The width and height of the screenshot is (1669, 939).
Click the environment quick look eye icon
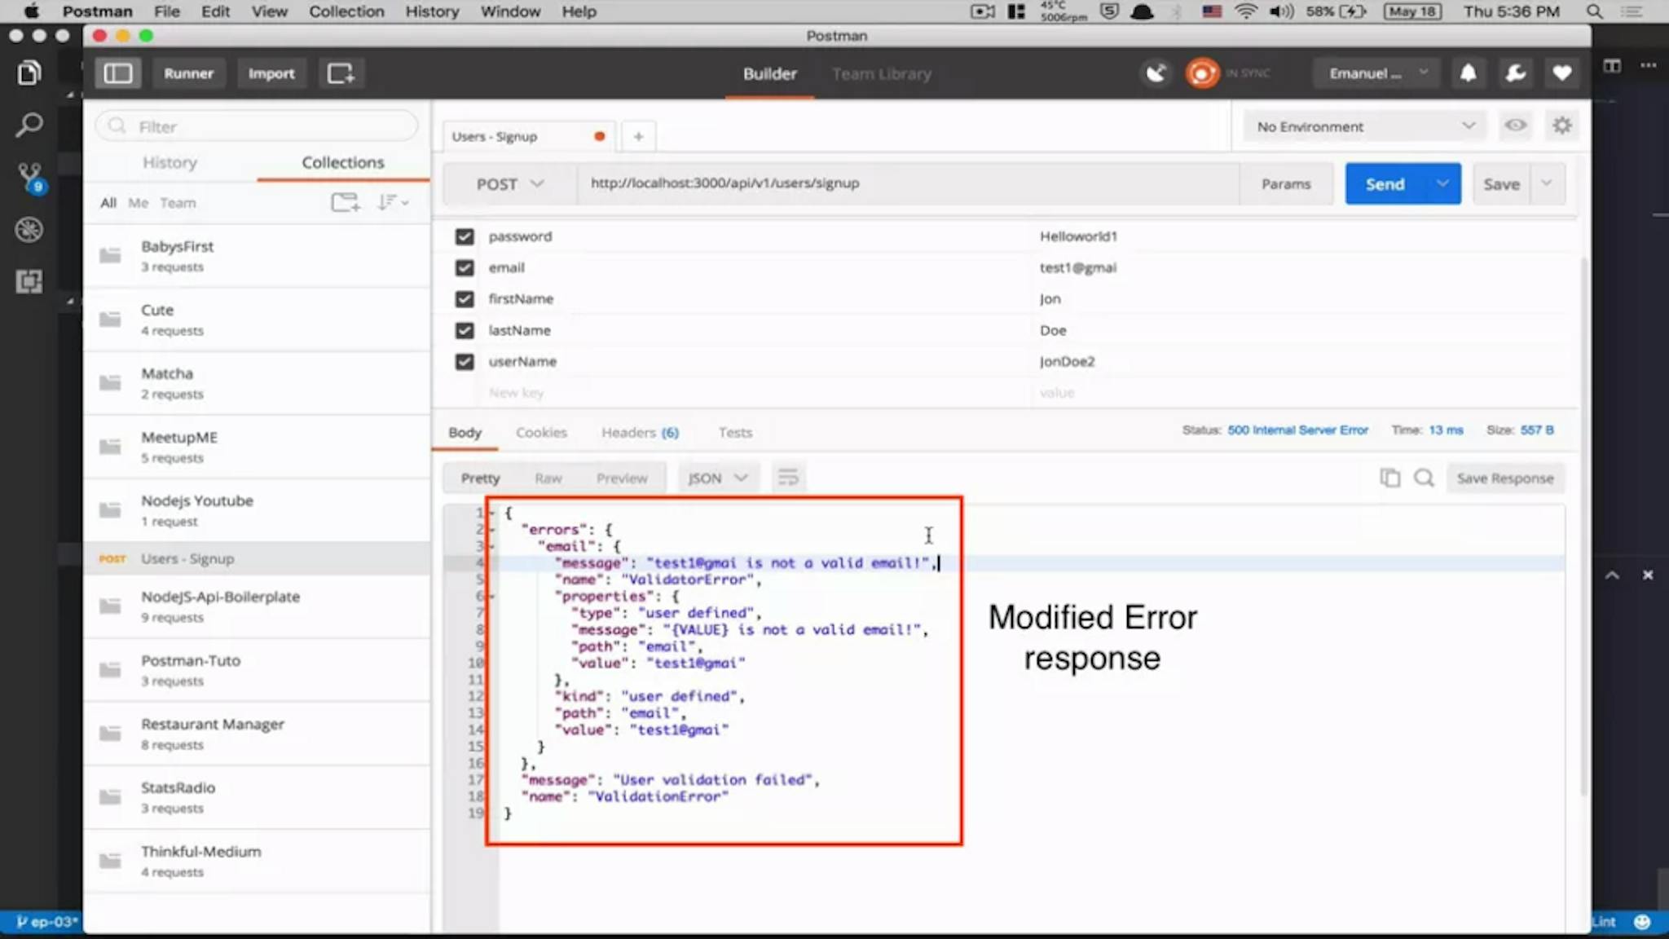1515,126
